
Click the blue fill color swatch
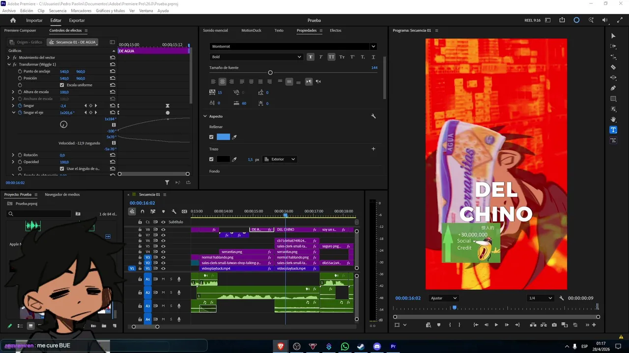tap(223, 137)
